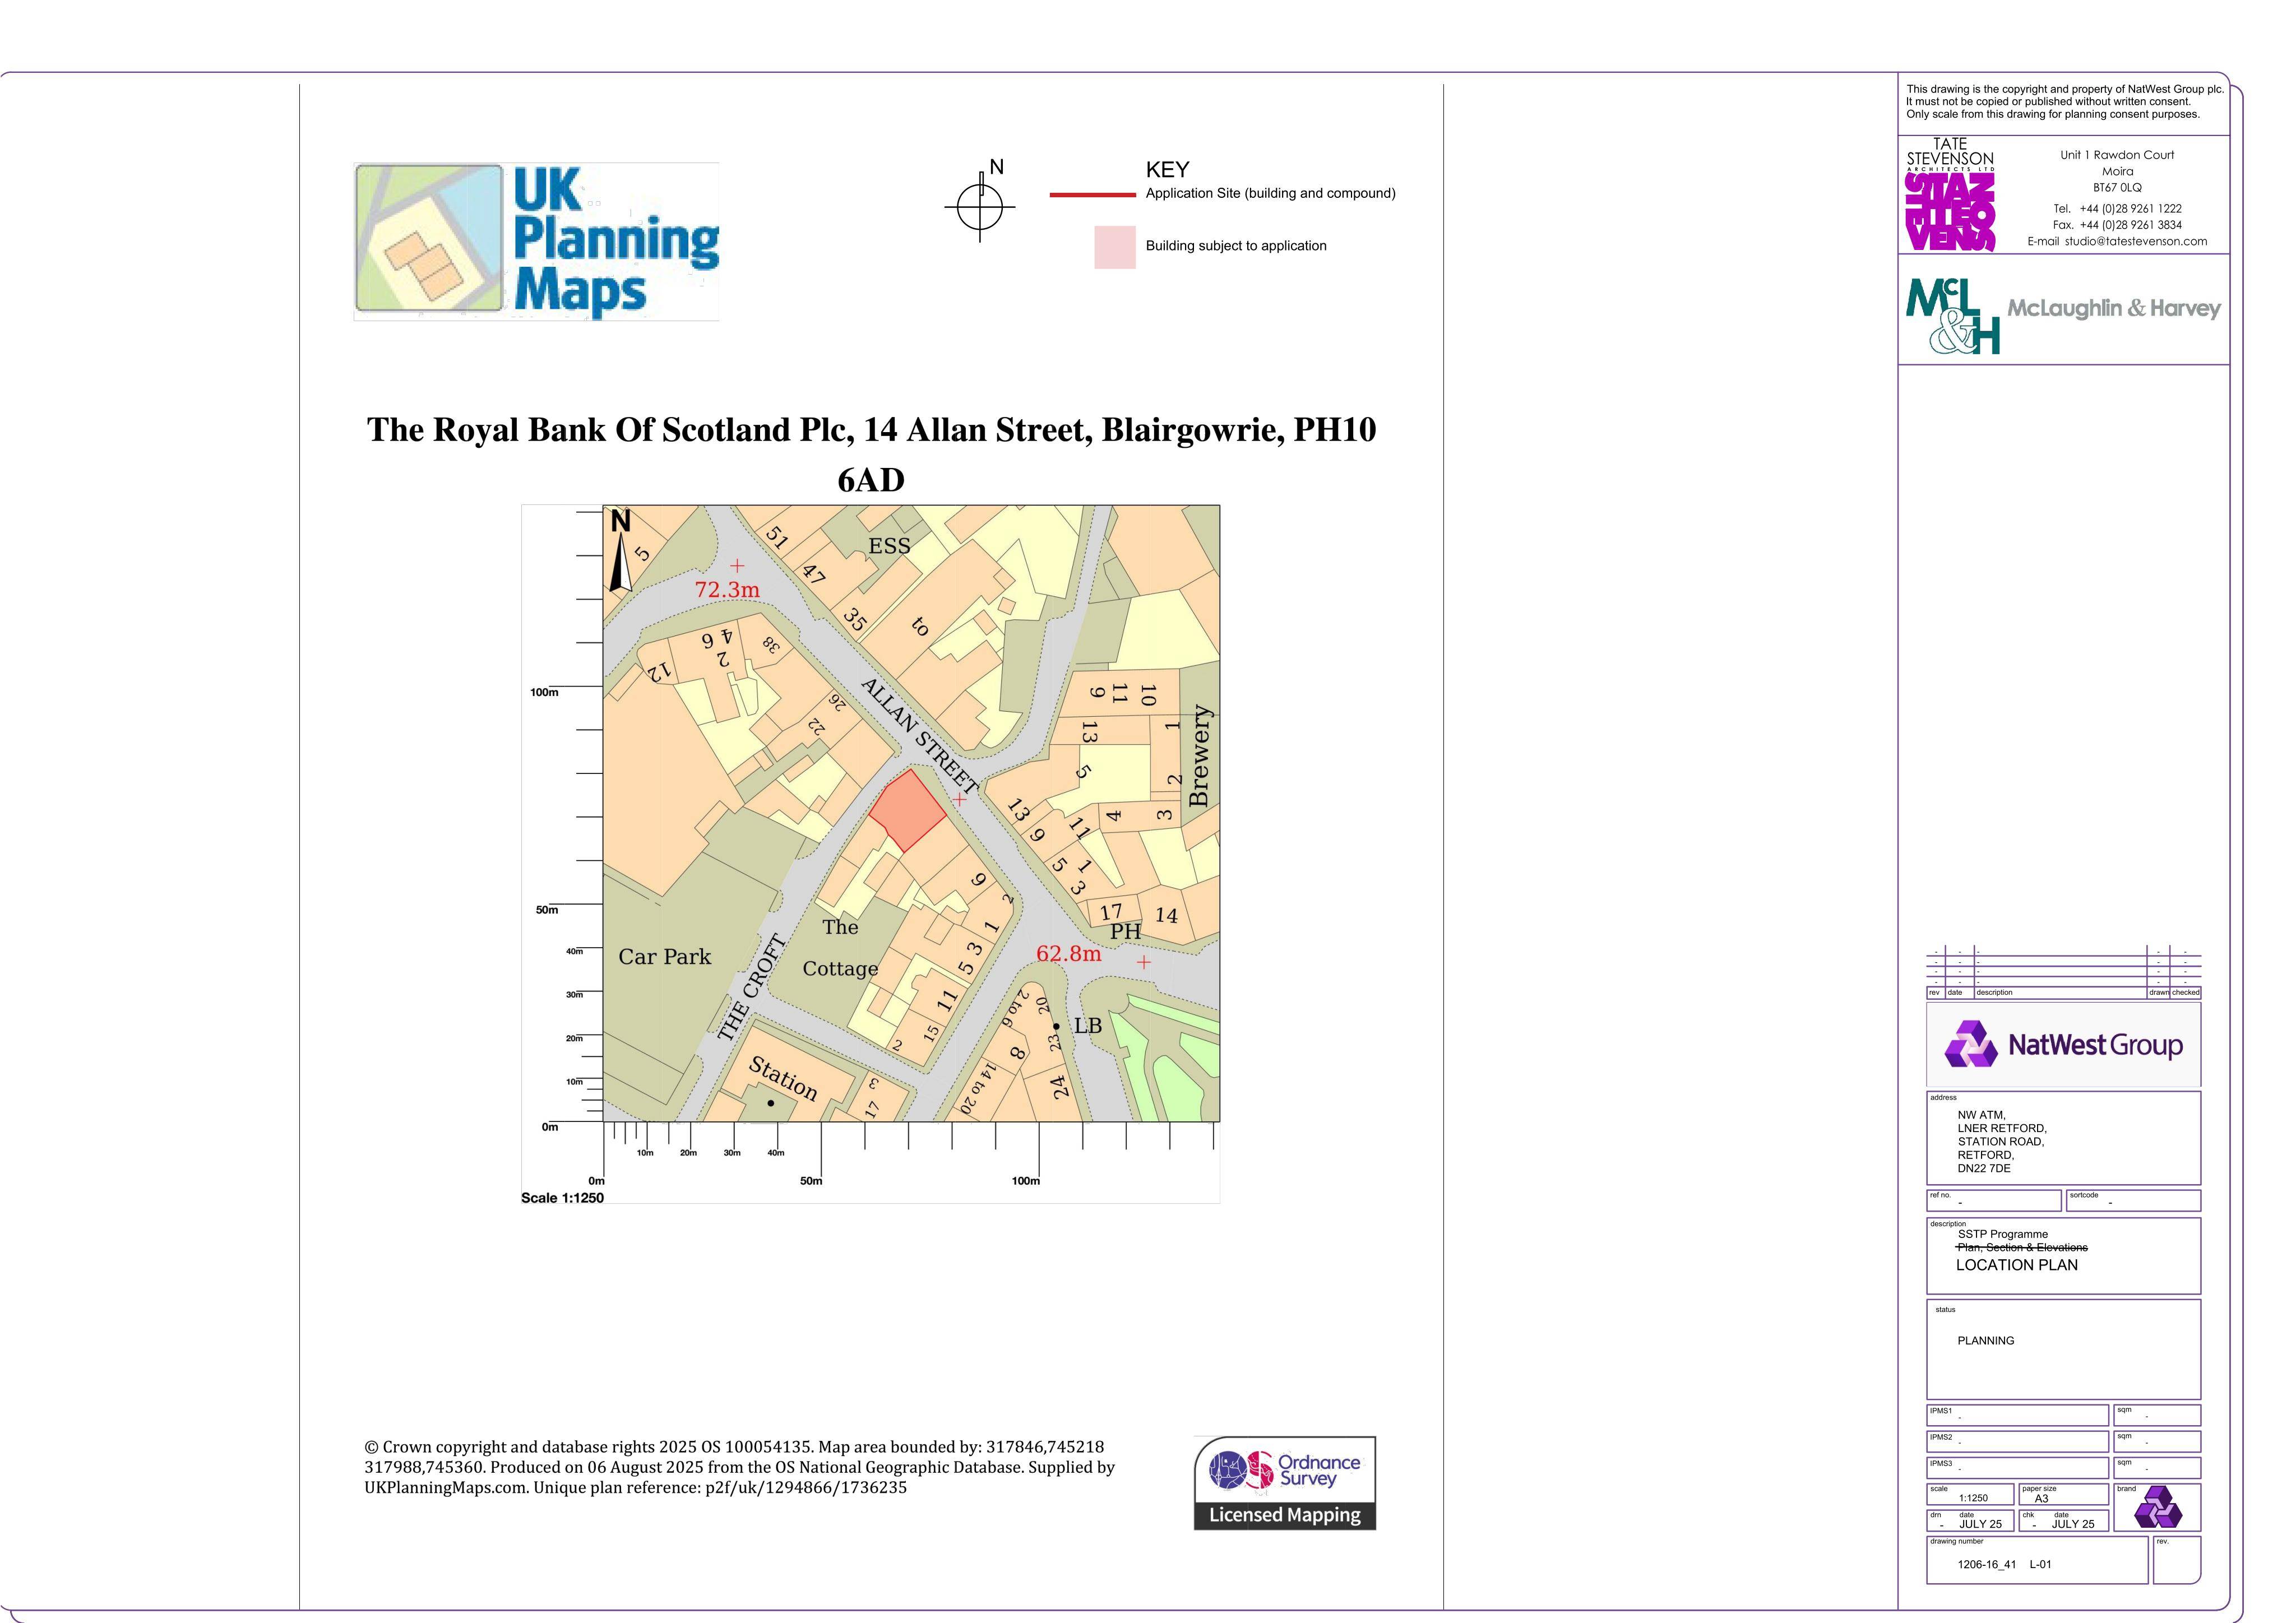Click the 50m mark on the horizontal scale
The height and width of the screenshot is (1623, 2296).
pos(811,1181)
